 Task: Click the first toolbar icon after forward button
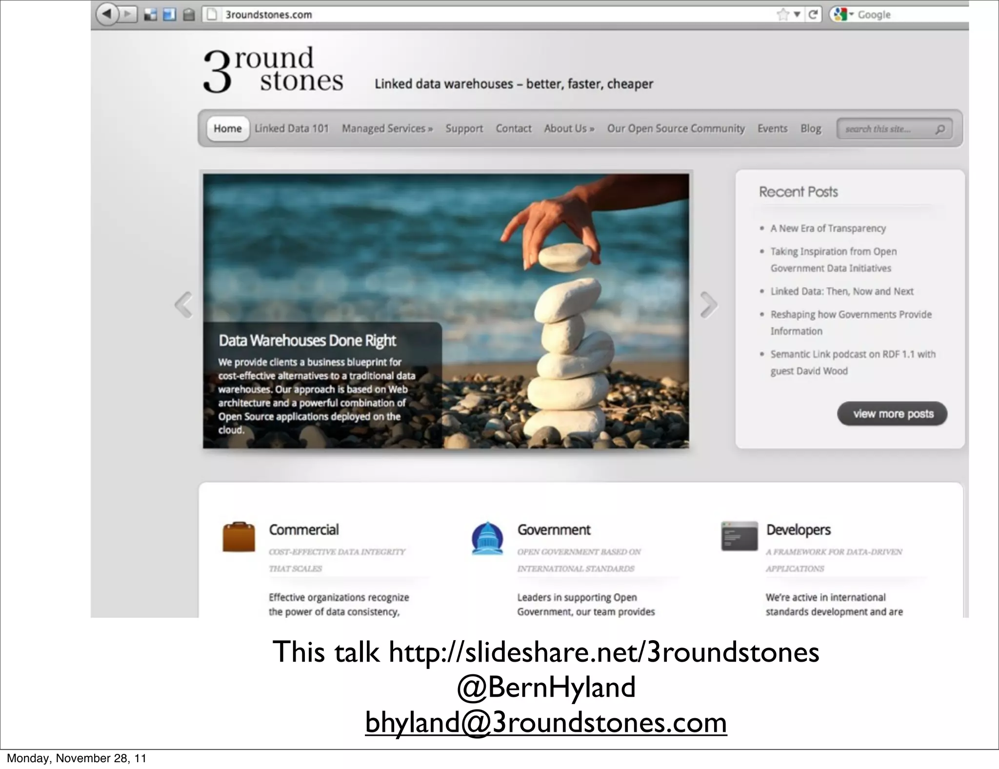pyautogui.click(x=151, y=15)
